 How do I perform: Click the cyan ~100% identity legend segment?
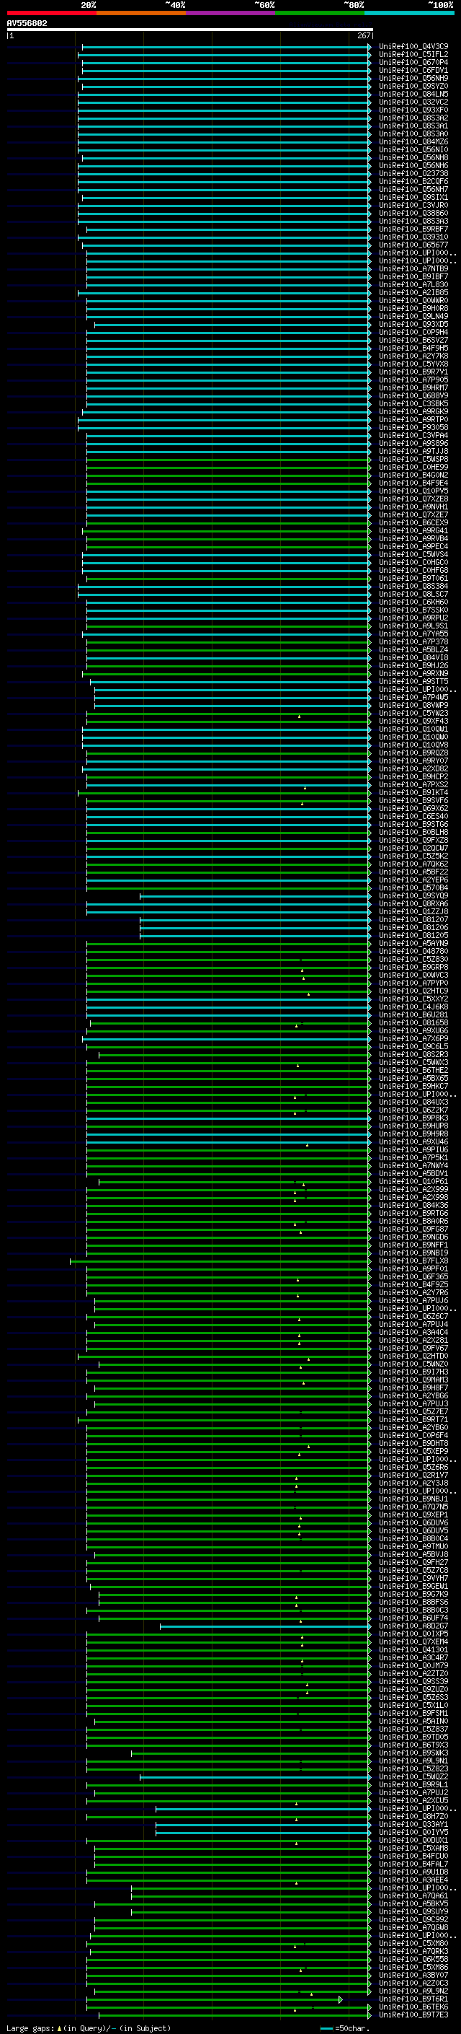pos(409,13)
